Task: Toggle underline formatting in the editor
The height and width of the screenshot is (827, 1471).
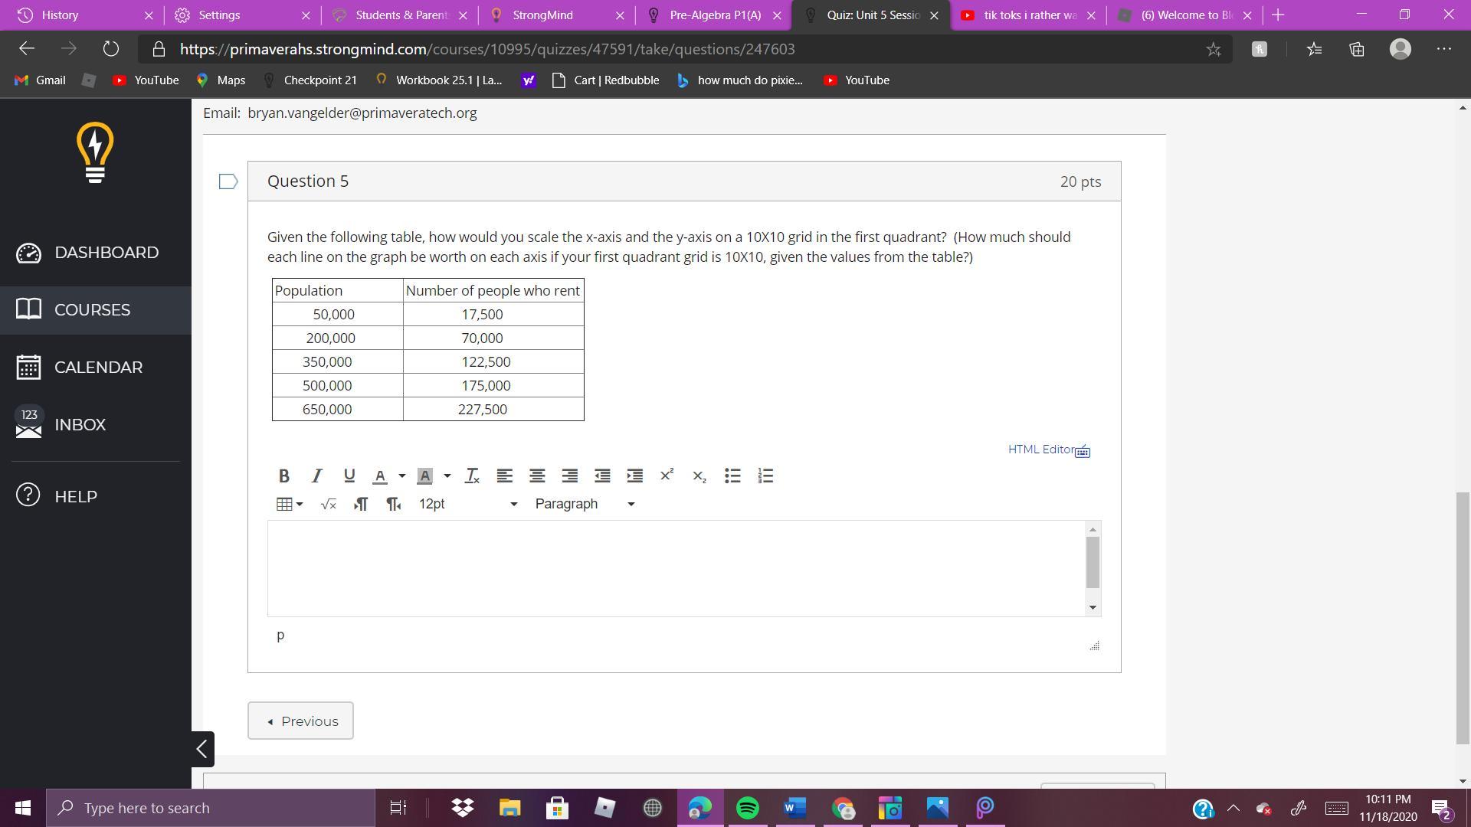Action: click(x=349, y=476)
